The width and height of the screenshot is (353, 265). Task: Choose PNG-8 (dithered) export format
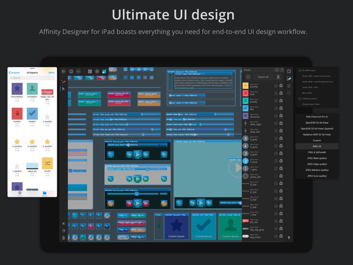(x=317, y=152)
